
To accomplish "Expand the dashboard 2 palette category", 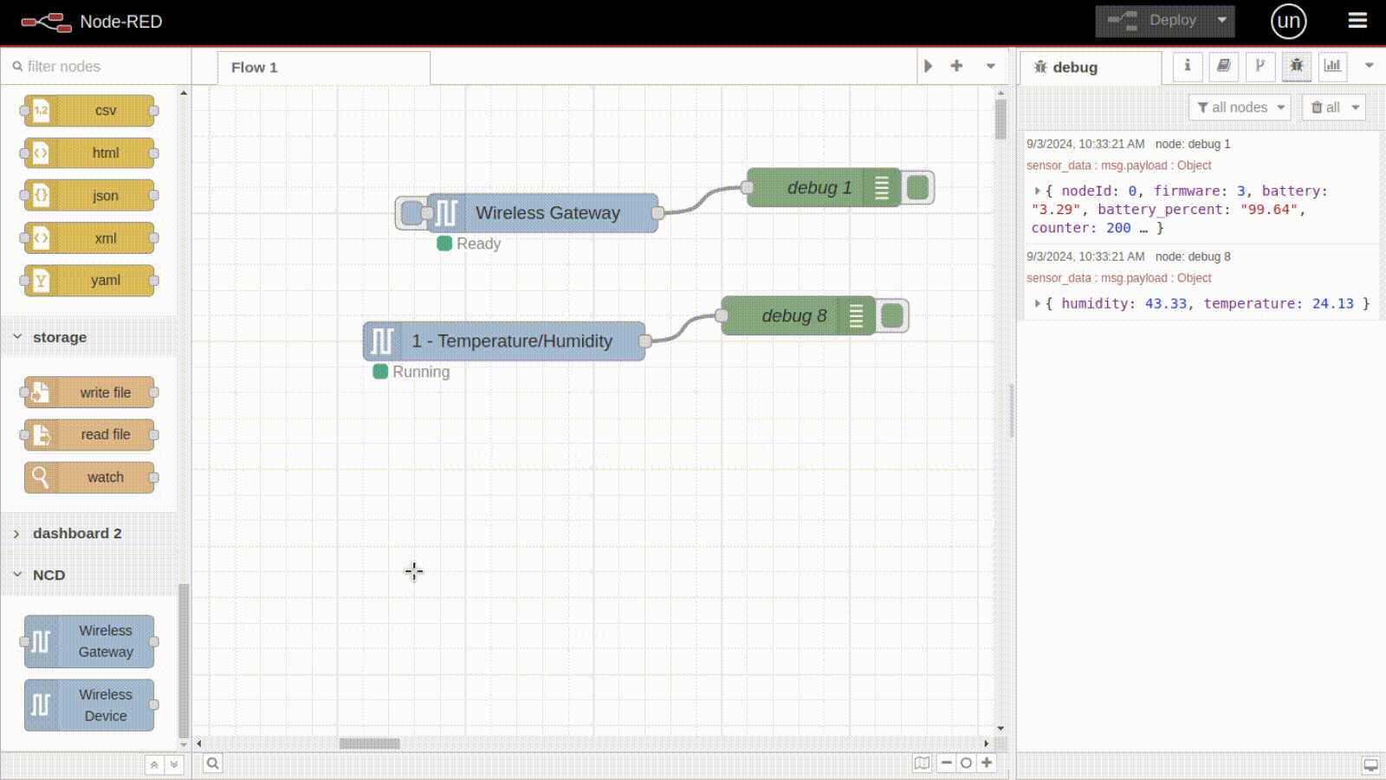I will (x=77, y=533).
